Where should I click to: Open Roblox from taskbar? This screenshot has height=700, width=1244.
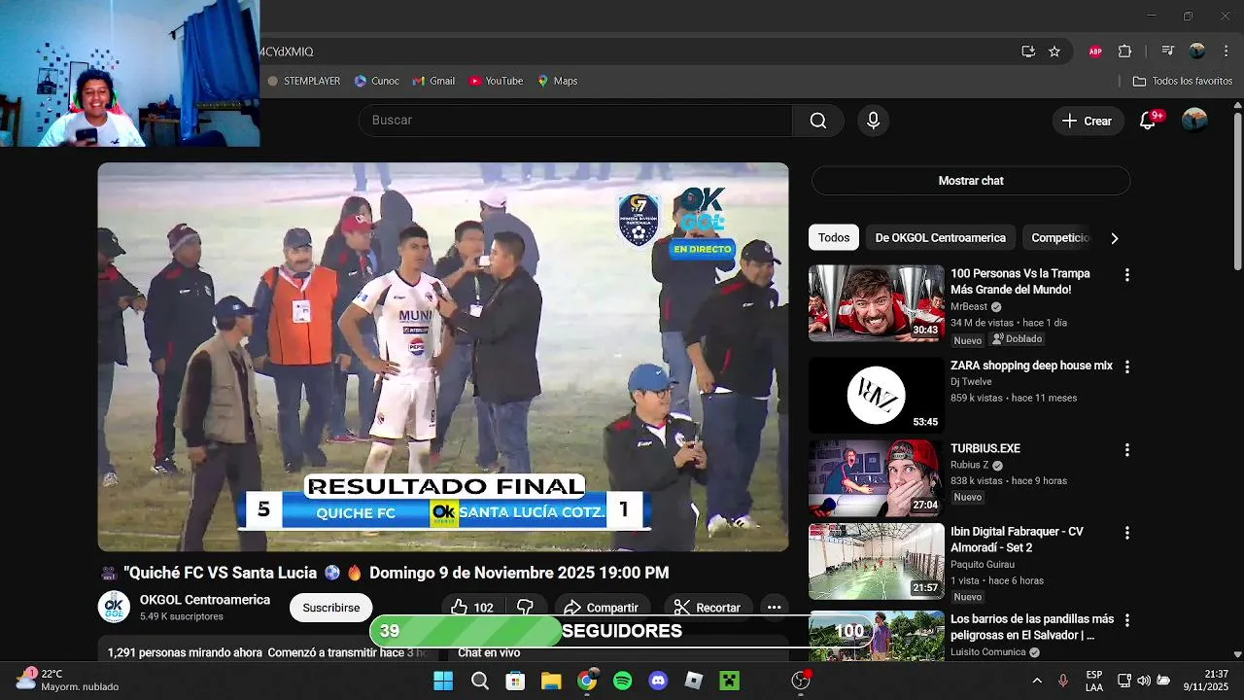tap(694, 681)
